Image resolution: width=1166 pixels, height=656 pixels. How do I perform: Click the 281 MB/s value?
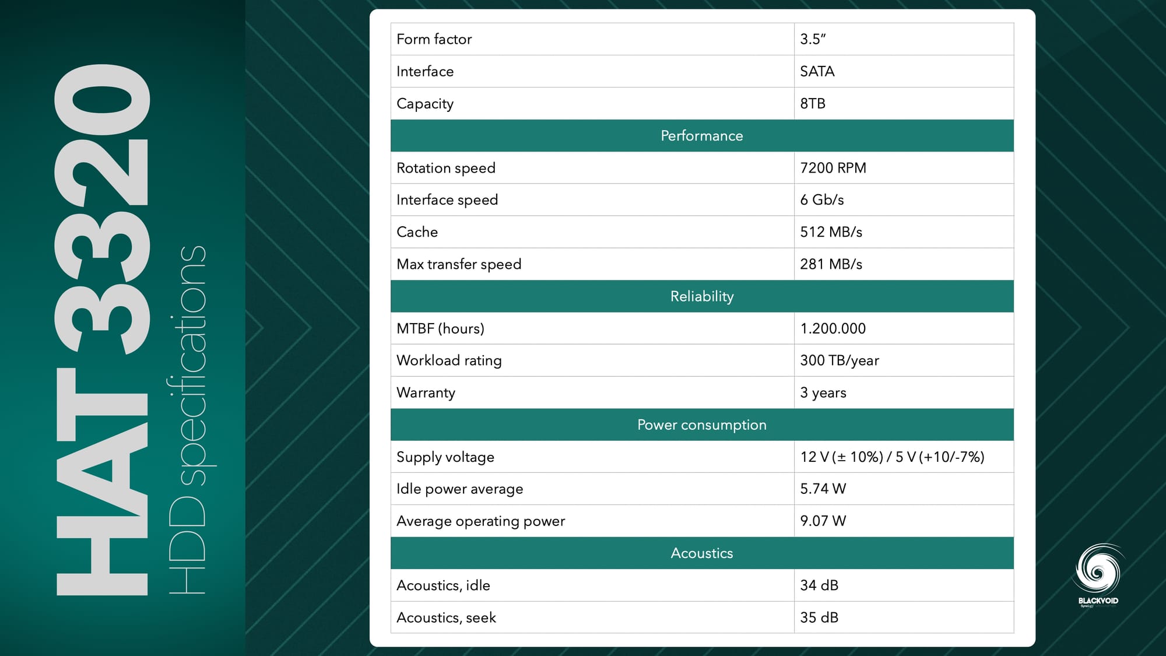pyautogui.click(x=831, y=264)
